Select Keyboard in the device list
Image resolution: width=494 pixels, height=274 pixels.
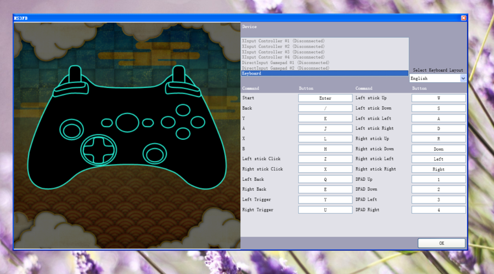(x=324, y=73)
